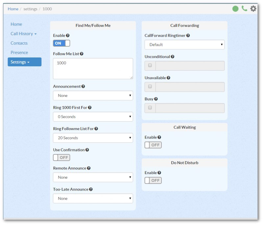Enable the Call Waiting toggle

(153, 145)
